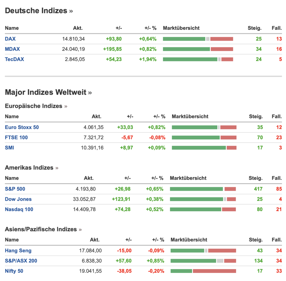Select the Nifty 50 value 19.041,55
This screenshot has width=286, height=281.
tap(91, 271)
